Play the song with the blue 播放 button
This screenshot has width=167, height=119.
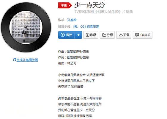tap(66, 35)
